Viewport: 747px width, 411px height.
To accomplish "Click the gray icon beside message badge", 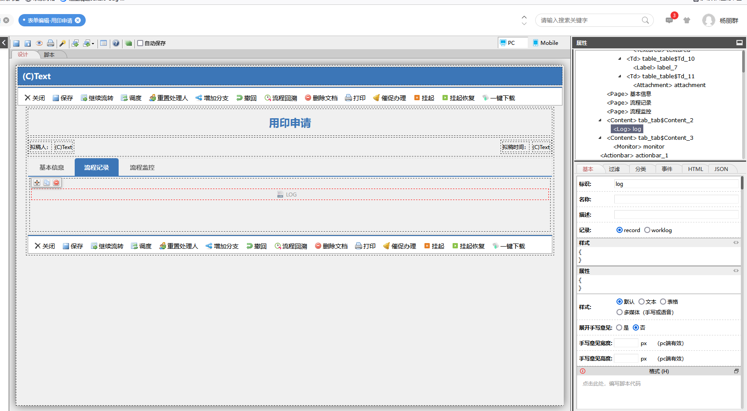I will 687,20.
